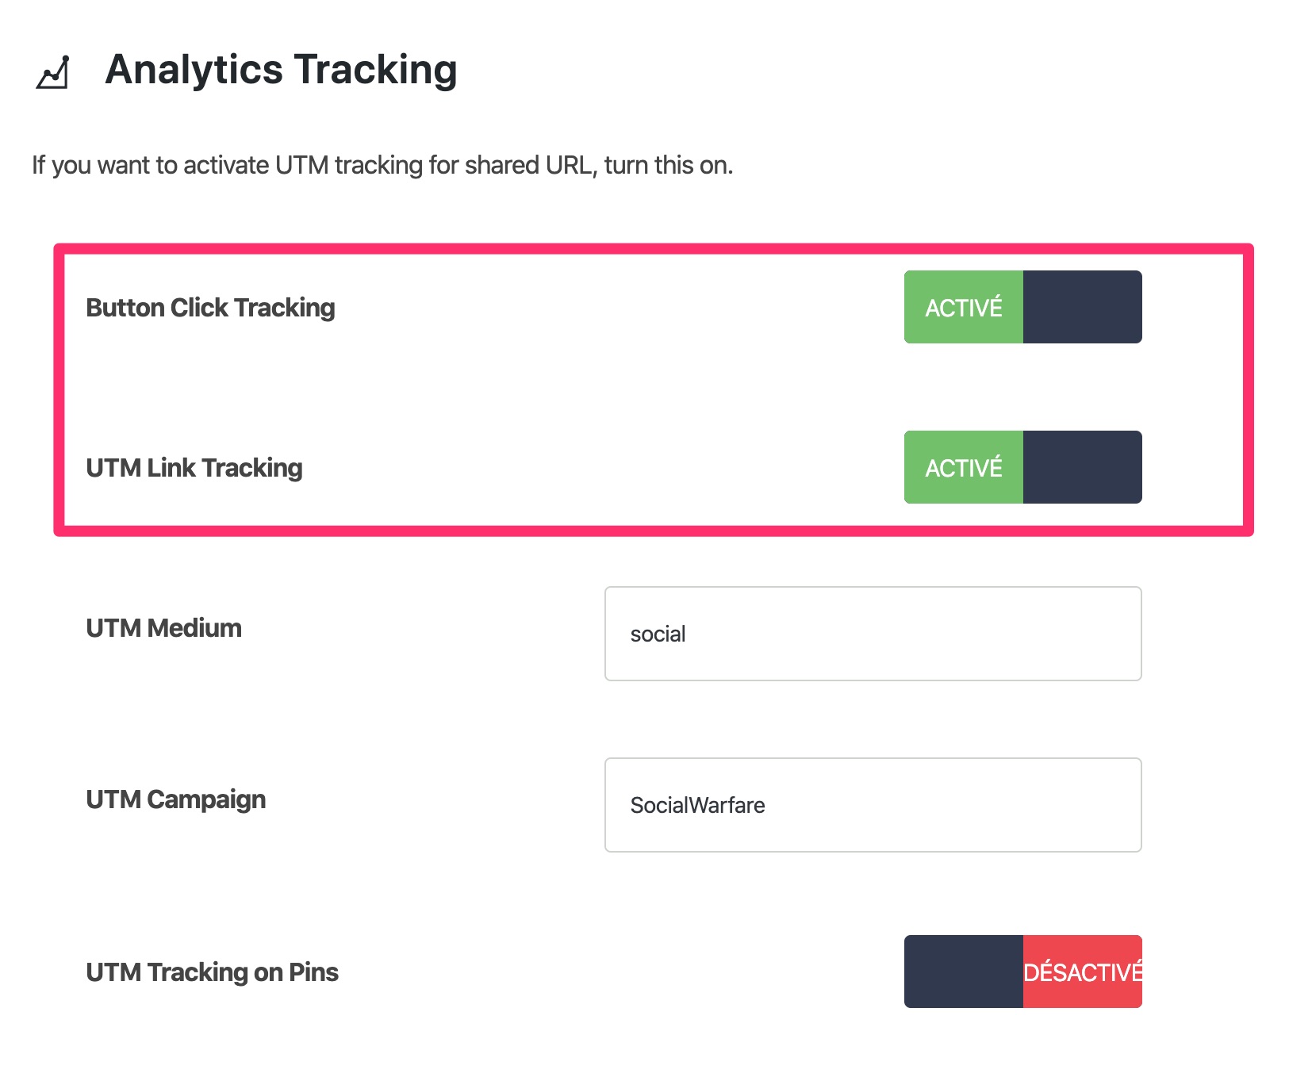Select the "UTM Medium" label
Image resolution: width=1312 pixels, height=1077 pixels.
tap(163, 628)
